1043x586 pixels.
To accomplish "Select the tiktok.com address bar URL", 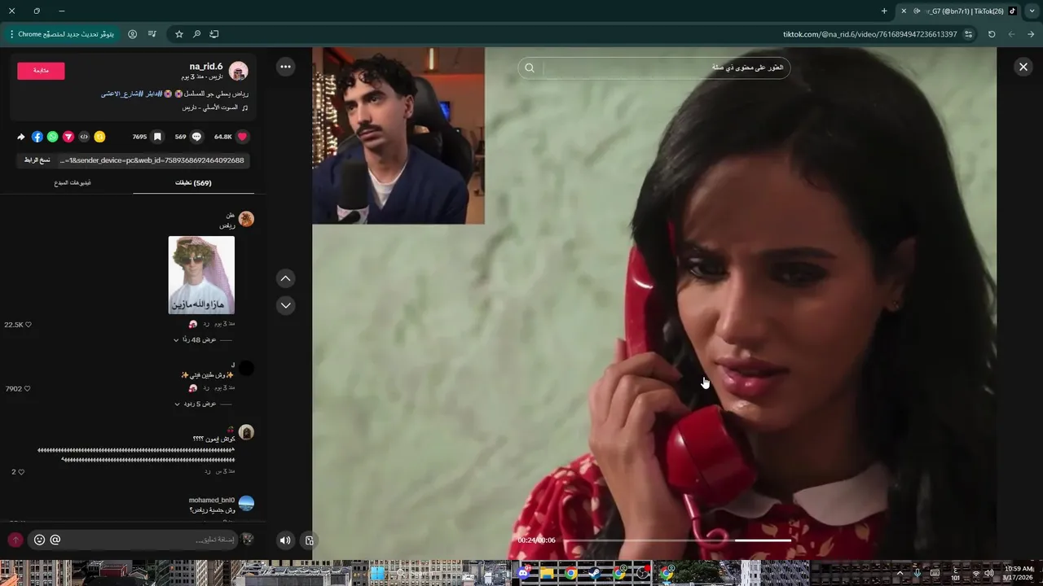I will coord(869,34).
